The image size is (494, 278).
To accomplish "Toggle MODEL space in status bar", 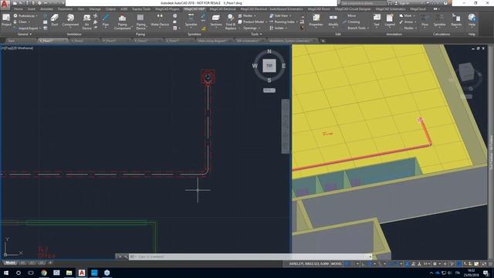I will [x=337, y=263].
